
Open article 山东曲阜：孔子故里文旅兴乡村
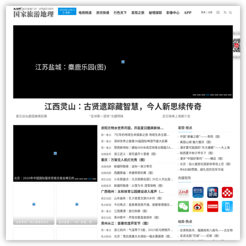pyautogui.click(x=138, y=198)
